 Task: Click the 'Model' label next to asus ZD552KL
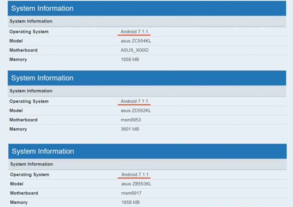[x=16, y=110]
